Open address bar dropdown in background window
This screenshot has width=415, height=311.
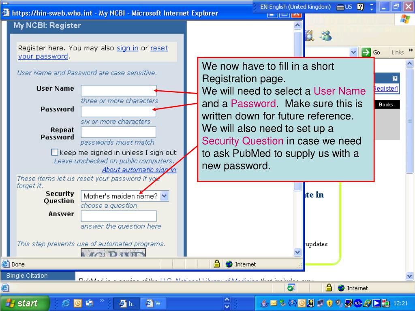coord(353,52)
